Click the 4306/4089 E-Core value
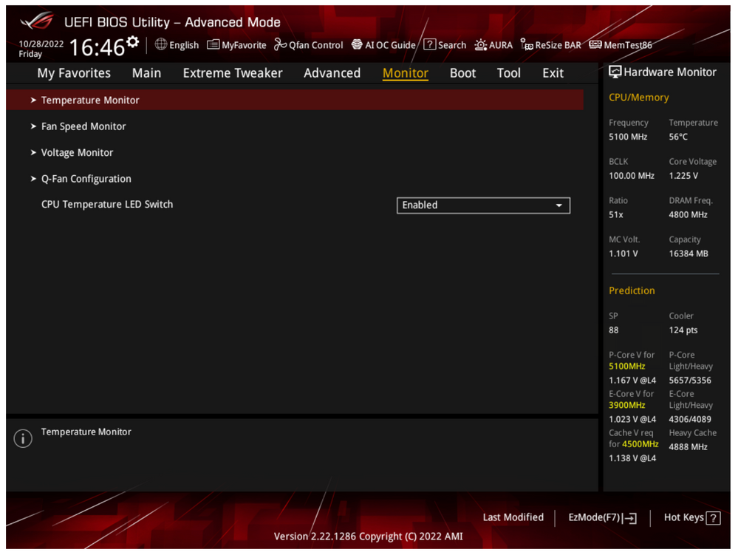Screen dimensions: 738x555 coord(690,419)
